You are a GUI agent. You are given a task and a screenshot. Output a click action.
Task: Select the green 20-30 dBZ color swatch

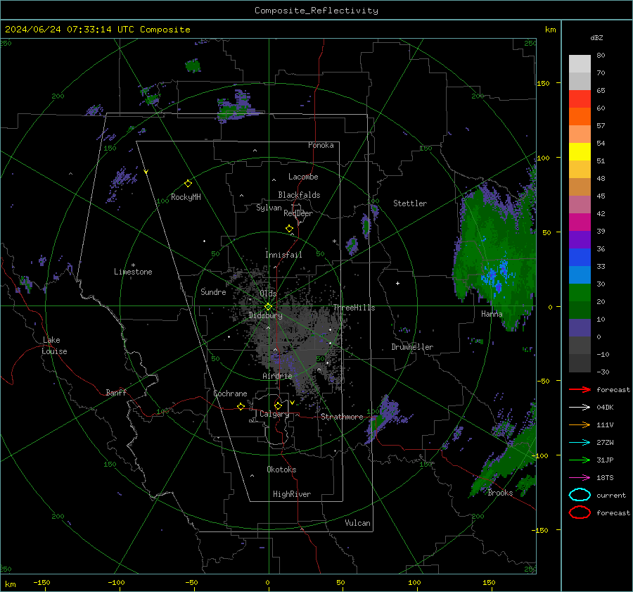coord(580,293)
